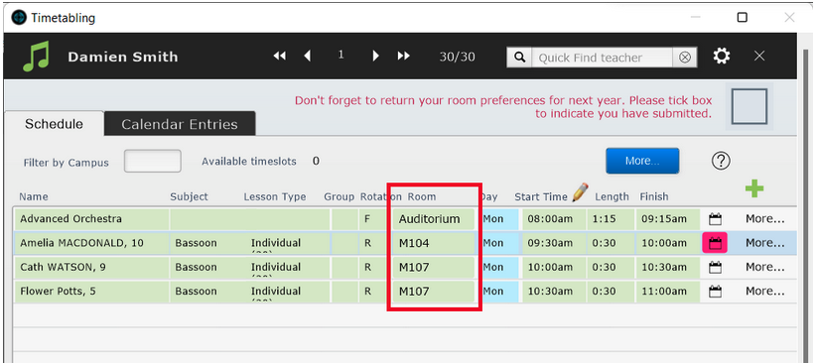Close the teacher panel with X
Viewport: 817px width, 363px height.
click(x=759, y=56)
